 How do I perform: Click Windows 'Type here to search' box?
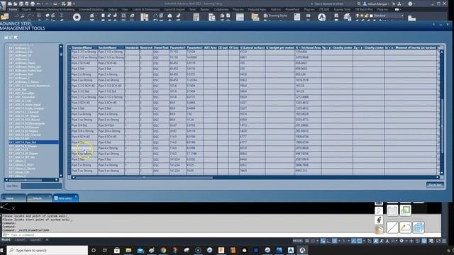point(48,250)
